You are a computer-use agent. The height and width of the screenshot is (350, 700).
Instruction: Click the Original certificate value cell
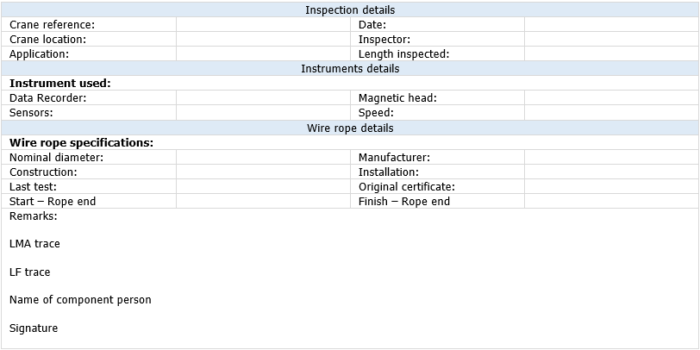coord(611,186)
